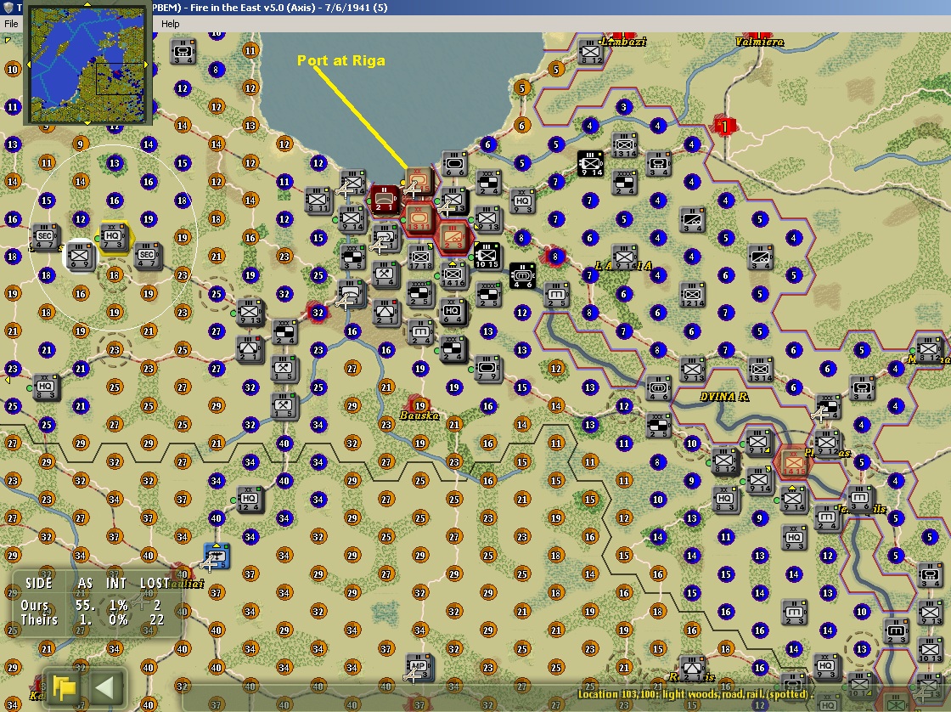This screenshot has width=951, height=712.
Task: Click the application icon in title bar
Action: click(8, 8)
